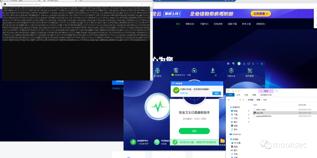
Task: Click the 360安全大脑 green banner
Action: tap(194, 142)
